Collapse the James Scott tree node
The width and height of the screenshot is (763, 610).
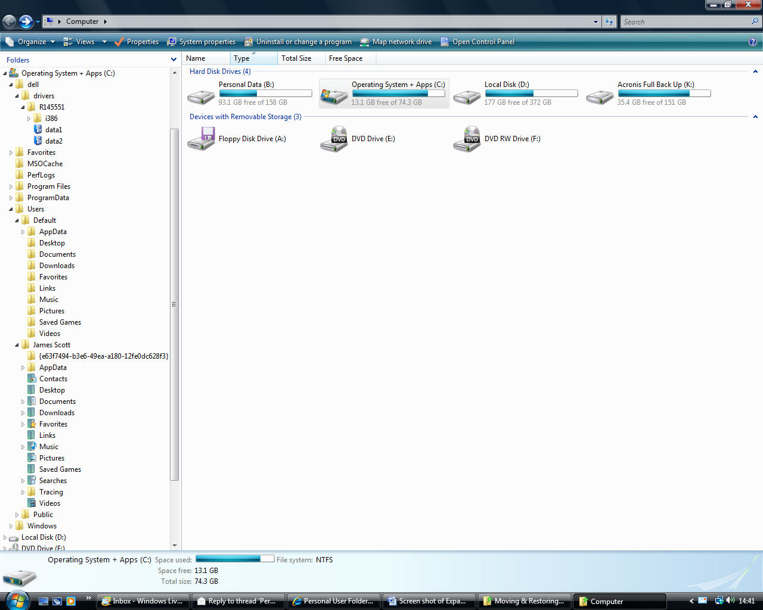pyautogui.click(x=17, y=345)
